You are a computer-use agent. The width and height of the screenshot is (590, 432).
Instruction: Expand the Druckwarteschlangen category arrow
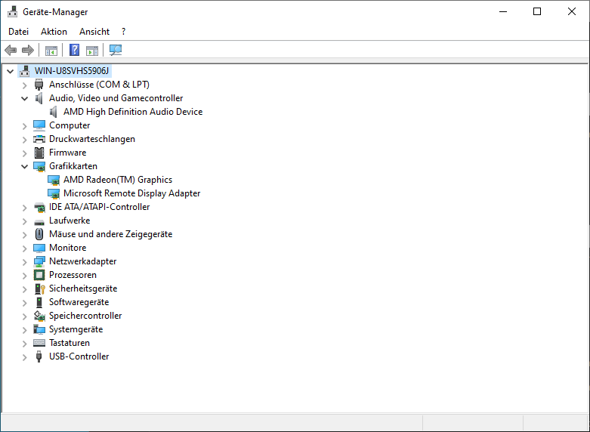pos(24,139)
